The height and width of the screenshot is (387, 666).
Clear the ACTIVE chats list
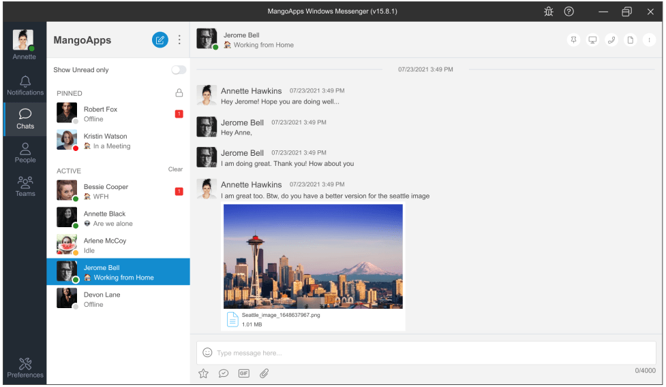point(175,169)
